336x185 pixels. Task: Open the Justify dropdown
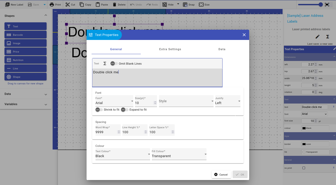(x=228, y=101)
